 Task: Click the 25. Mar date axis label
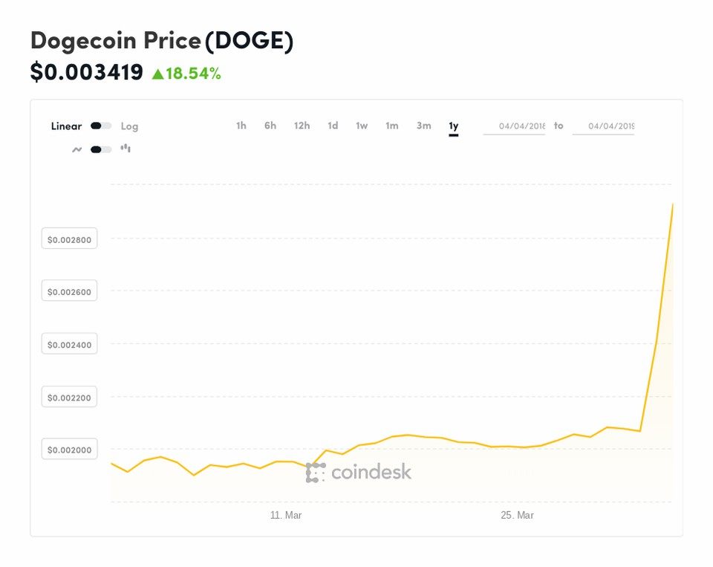tap(516, 515)
